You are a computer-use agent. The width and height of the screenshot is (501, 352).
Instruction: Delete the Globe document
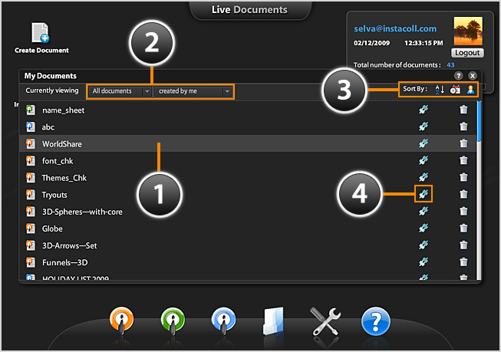(x=463, y=228)
